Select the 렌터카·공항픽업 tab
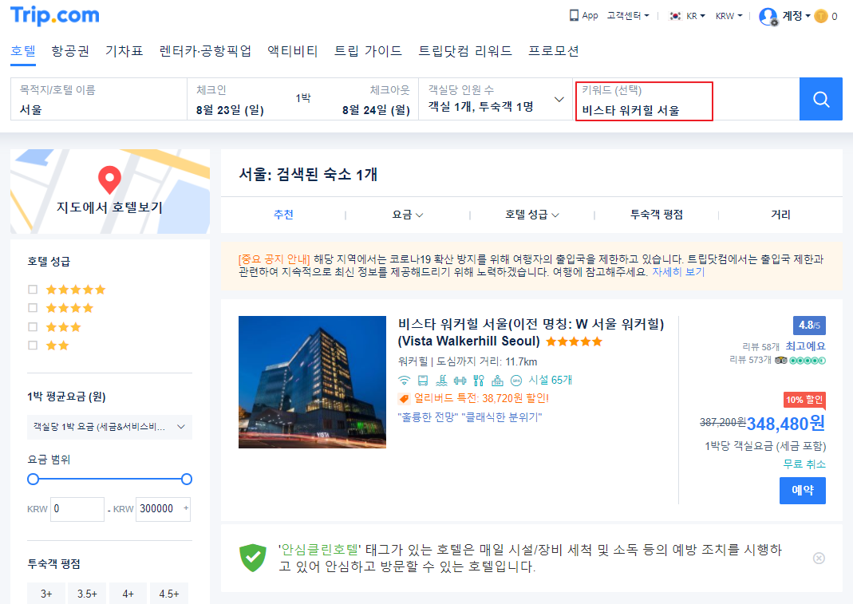 [206, 50]
